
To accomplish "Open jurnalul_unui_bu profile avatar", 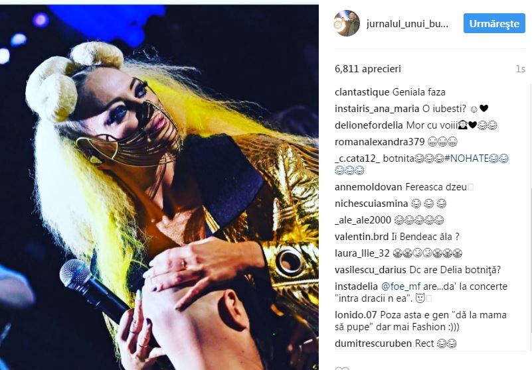I will point(347,23).
